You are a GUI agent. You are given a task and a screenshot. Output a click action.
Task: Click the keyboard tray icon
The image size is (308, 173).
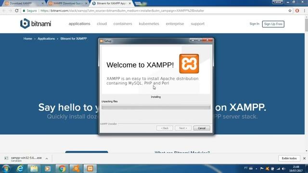click(x=251, y=168)
